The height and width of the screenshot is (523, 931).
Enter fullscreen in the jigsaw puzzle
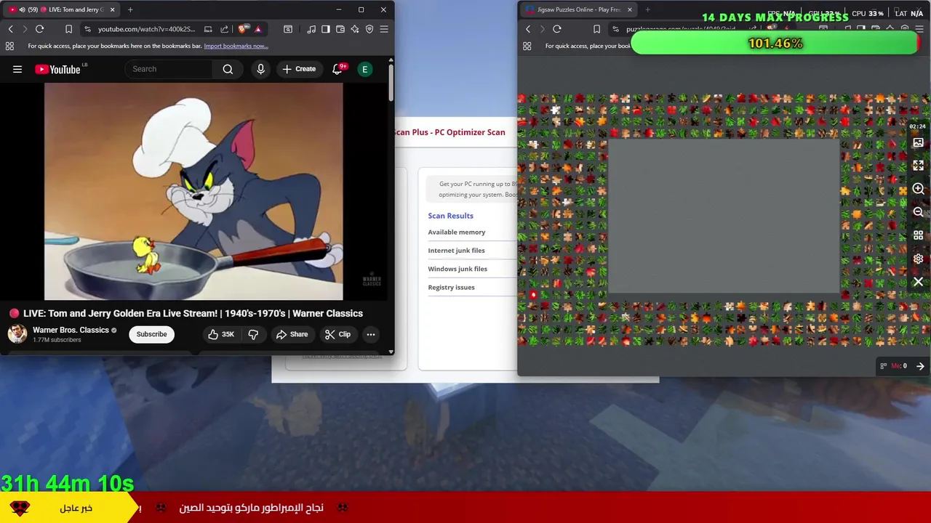pos(918,166)
